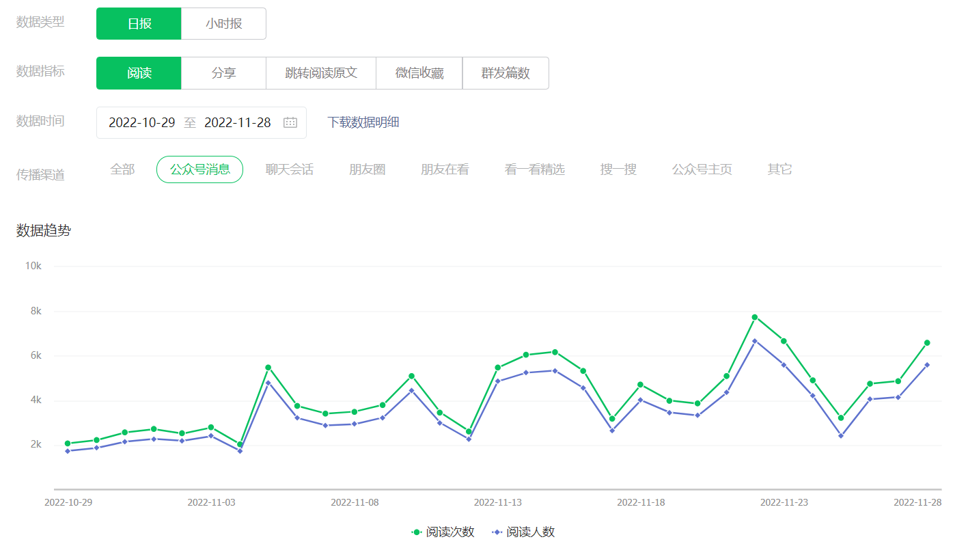The image size is (955, 546).
Task: Click 2022-11-18 axis date label
Action: [x=641, y=502]
